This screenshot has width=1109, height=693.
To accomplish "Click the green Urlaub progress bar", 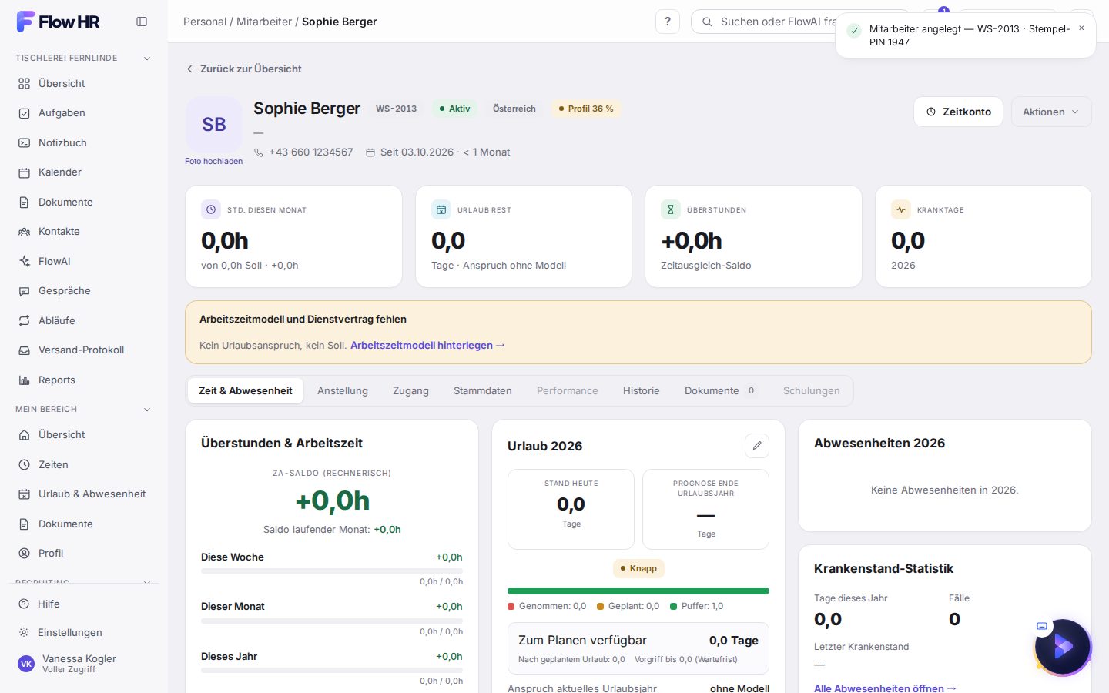I will (638, 591).
